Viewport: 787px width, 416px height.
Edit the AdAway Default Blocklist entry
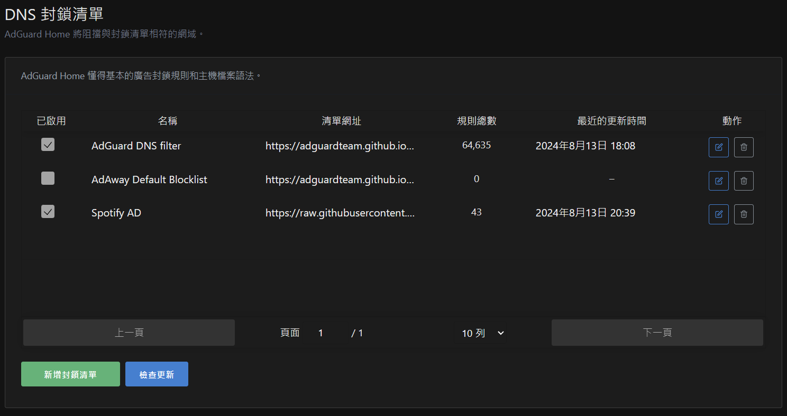tap(718, 181)
